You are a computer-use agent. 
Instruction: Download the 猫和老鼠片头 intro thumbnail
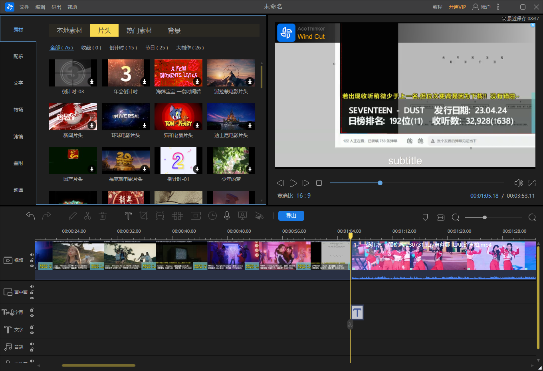[197, 125]
